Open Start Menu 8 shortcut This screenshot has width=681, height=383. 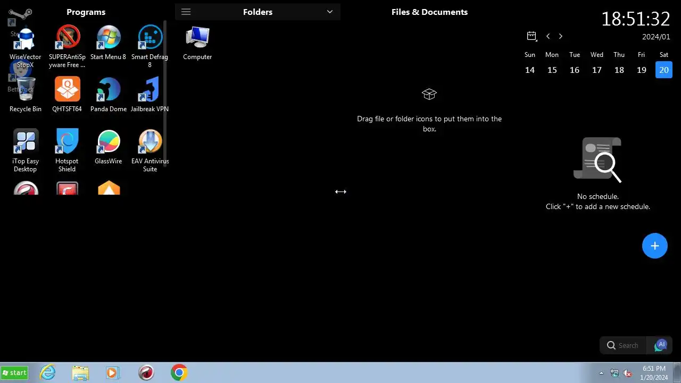click(109, 43)
